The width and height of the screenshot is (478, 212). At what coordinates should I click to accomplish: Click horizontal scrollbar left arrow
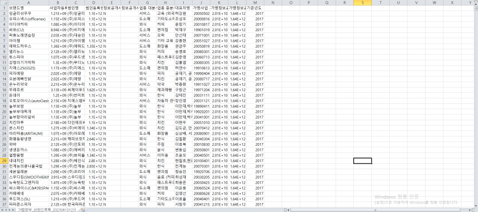pyautogui.click(x=288, y=210)
